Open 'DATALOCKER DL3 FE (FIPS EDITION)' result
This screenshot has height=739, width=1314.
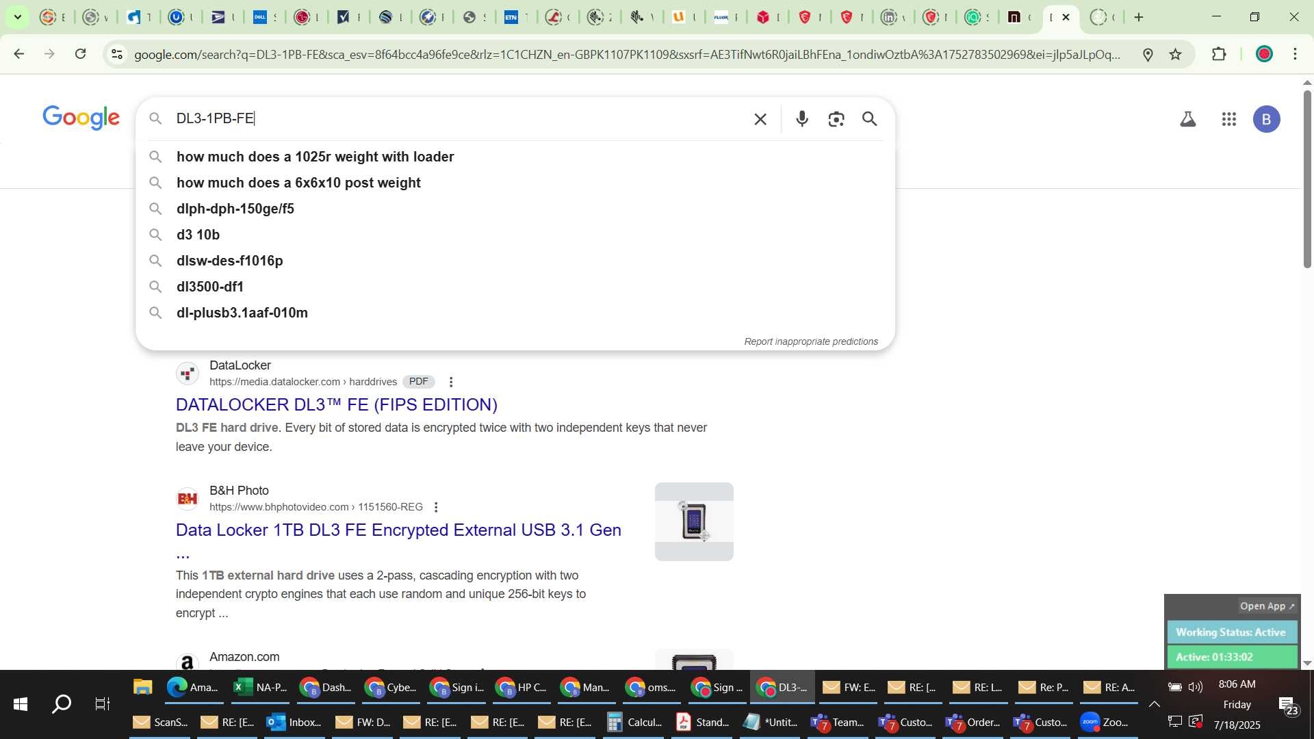pyautogui.click(x=337, y=404)
